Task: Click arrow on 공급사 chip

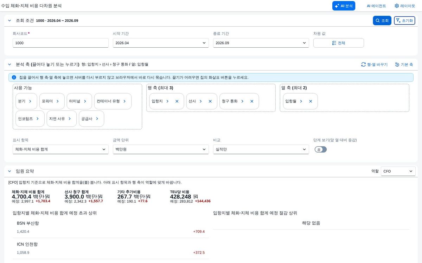Action: tap(97, 119)
